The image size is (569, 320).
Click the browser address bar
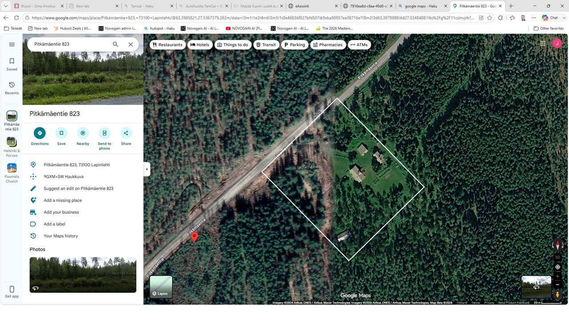pos(252,18)
